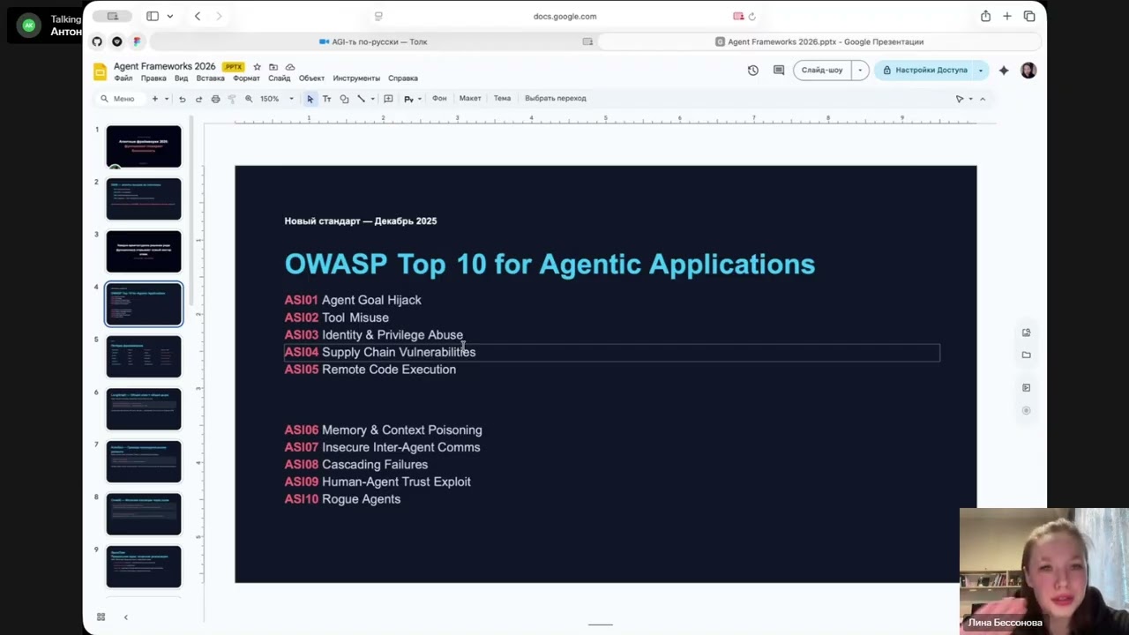
Task: Click Выбрать переход button
Action: pos(556,99)
